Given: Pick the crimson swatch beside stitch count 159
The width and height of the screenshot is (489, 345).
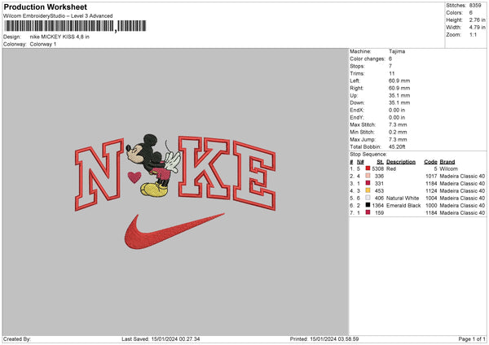Looking at the screenshot, I should pos(368,212).
